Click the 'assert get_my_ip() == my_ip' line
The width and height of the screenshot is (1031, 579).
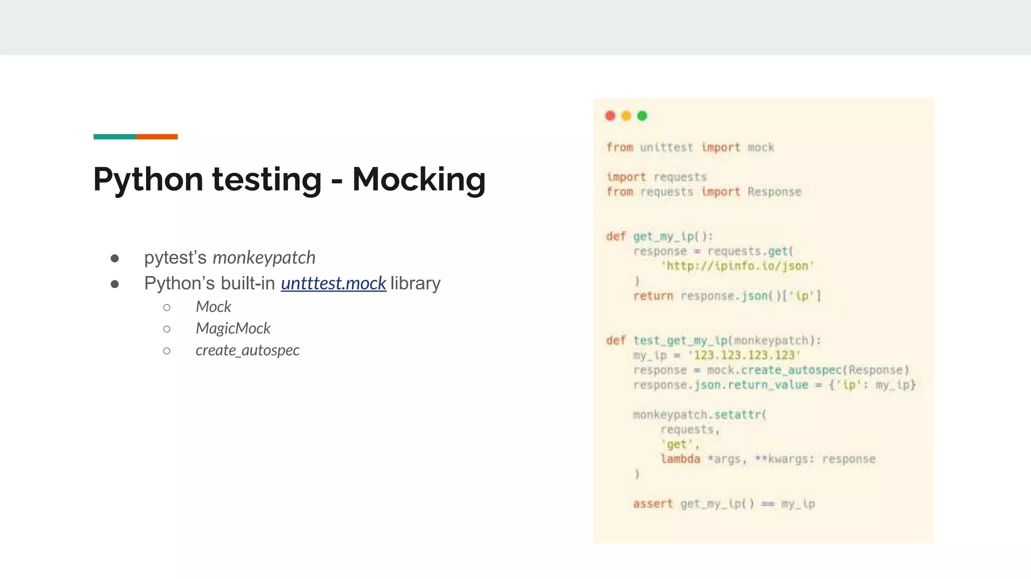[x=723, y=504]
